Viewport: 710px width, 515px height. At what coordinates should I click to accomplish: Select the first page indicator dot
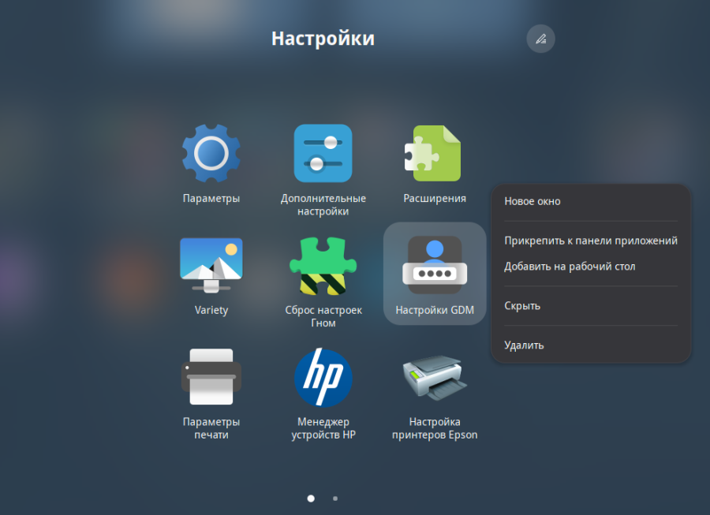click(x=311, y=498)
